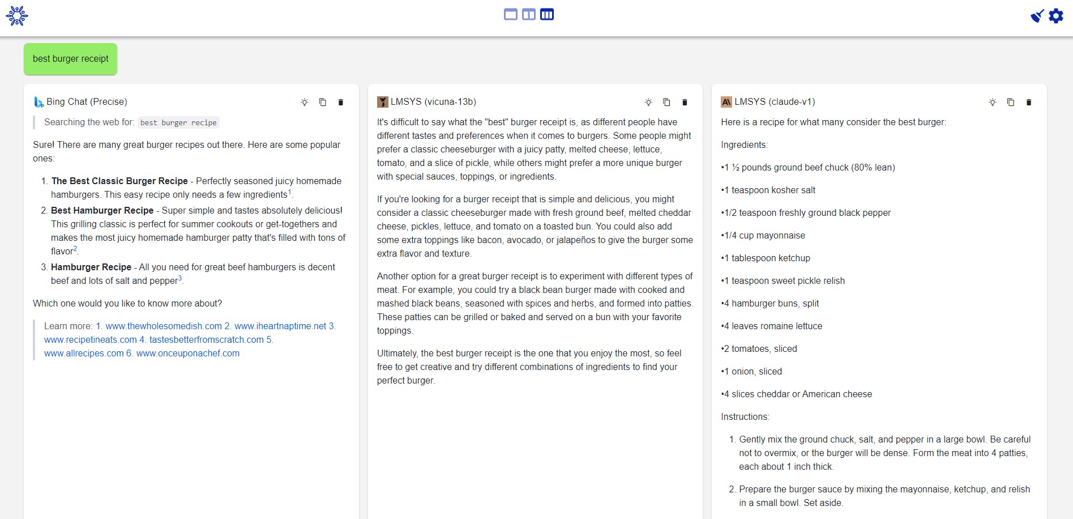Switch to two-column layout
This screenshot has width=1073, height=519.
click(529, 14)
